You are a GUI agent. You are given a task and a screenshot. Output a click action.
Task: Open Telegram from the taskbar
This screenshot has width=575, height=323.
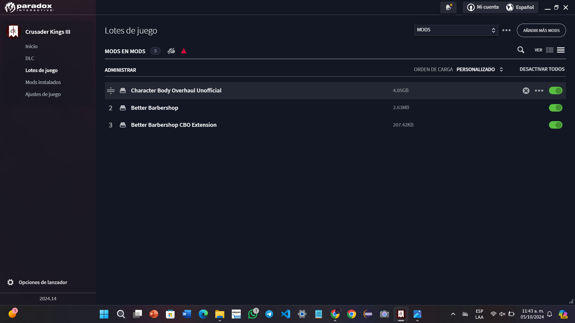click(x=269, y=314)
